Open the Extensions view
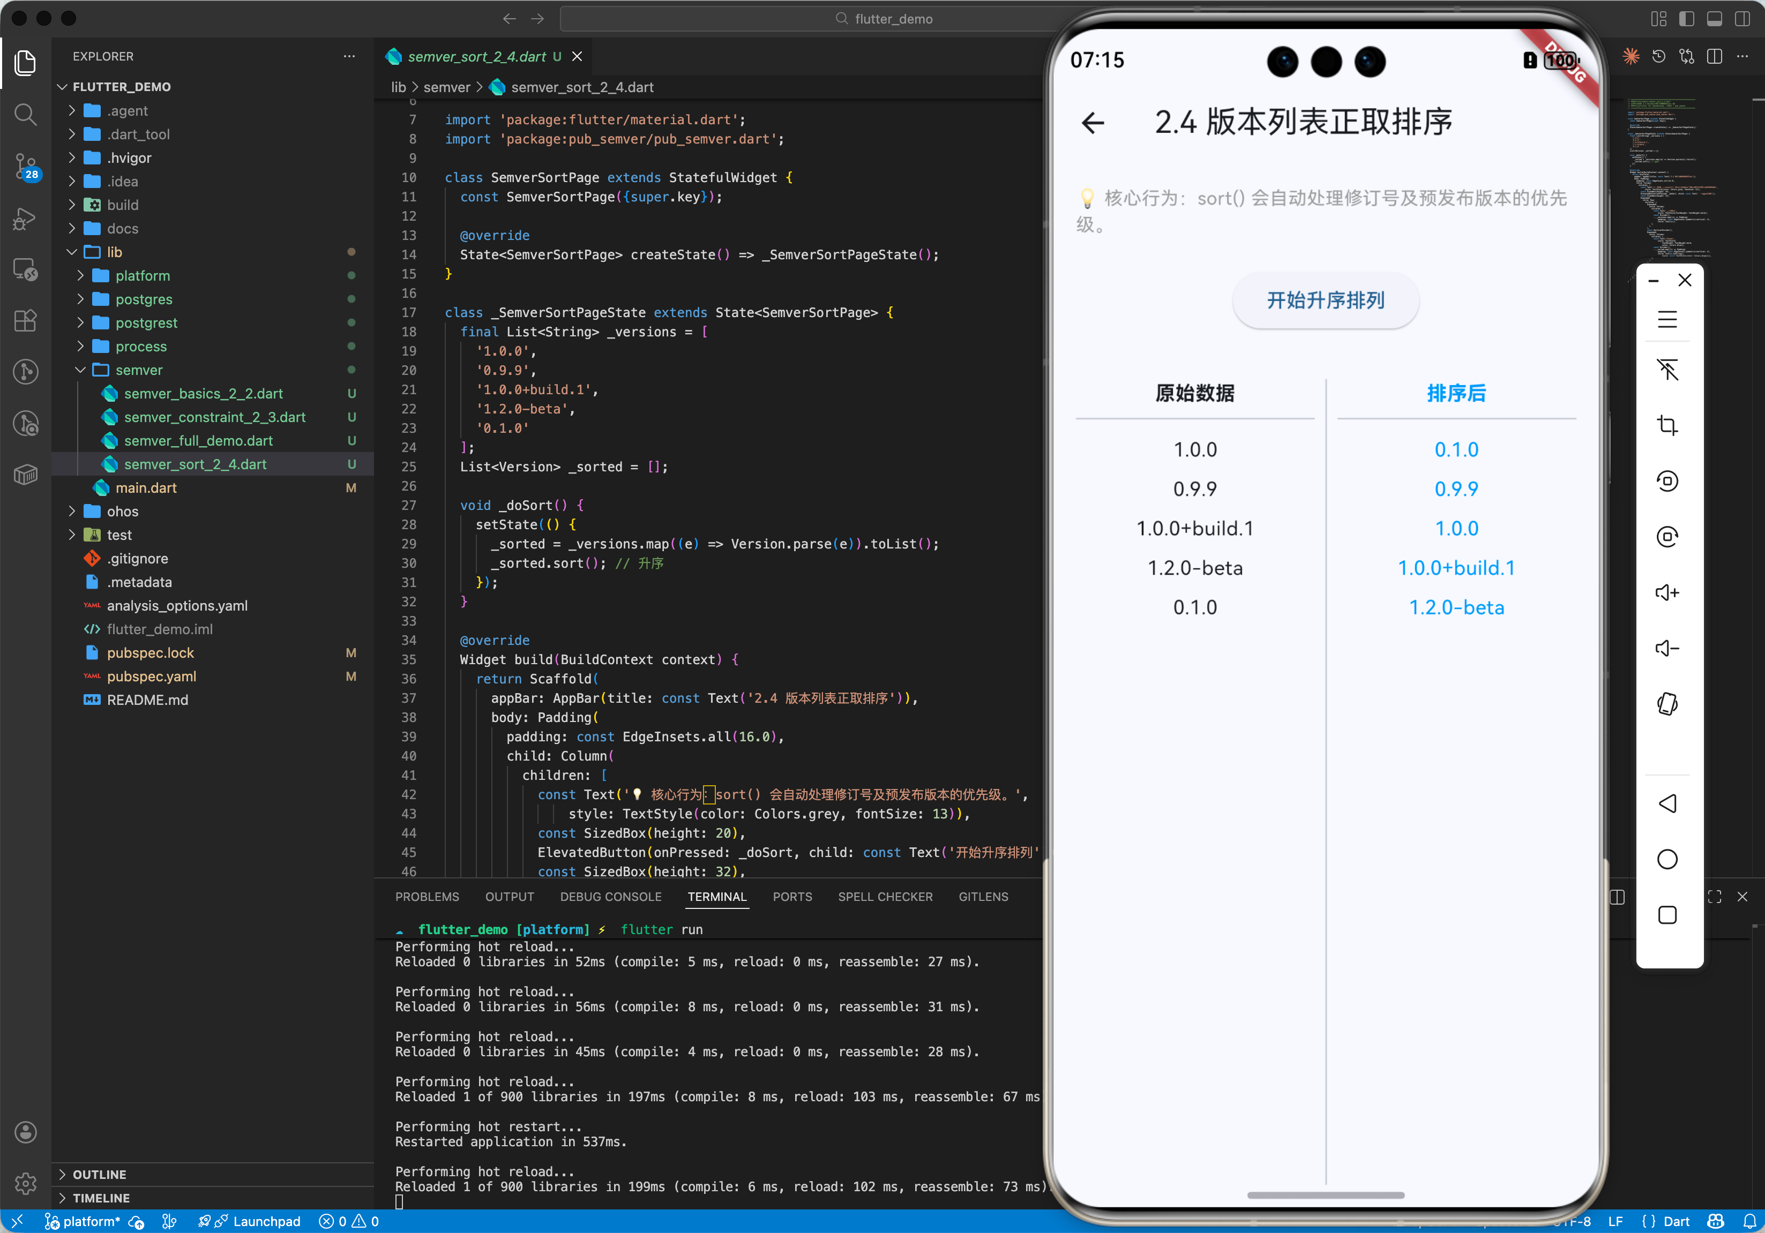Viewport: 1765px width, 1233px height. (25, 320)
